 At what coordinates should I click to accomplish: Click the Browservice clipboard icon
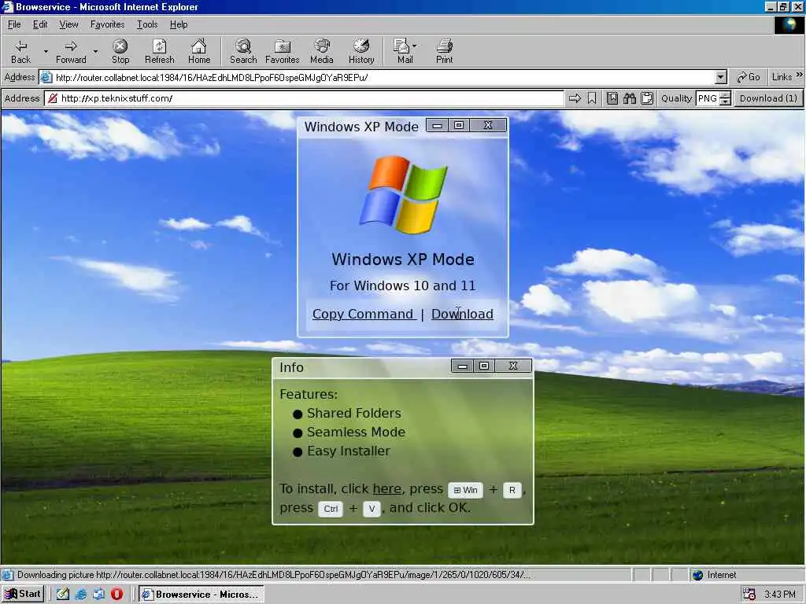pos(647,98)
